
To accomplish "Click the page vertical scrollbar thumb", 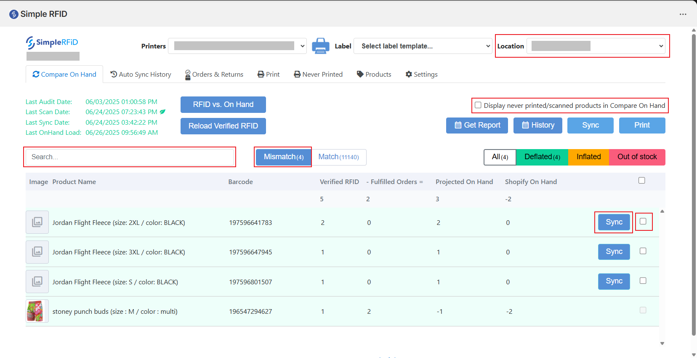I will tap(694, 184).
